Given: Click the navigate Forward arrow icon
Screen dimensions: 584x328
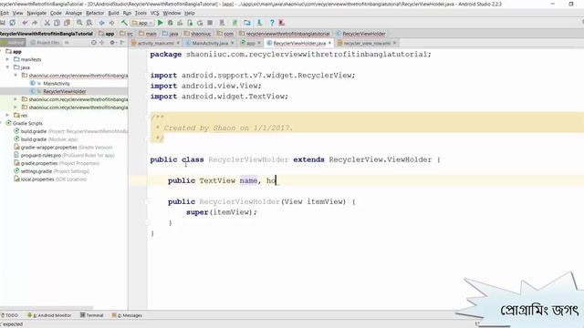Looking at the screenshot, I should [x=111, y=23].
